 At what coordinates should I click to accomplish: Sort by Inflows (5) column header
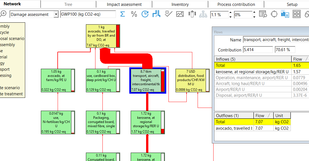(x=253, y=59)
